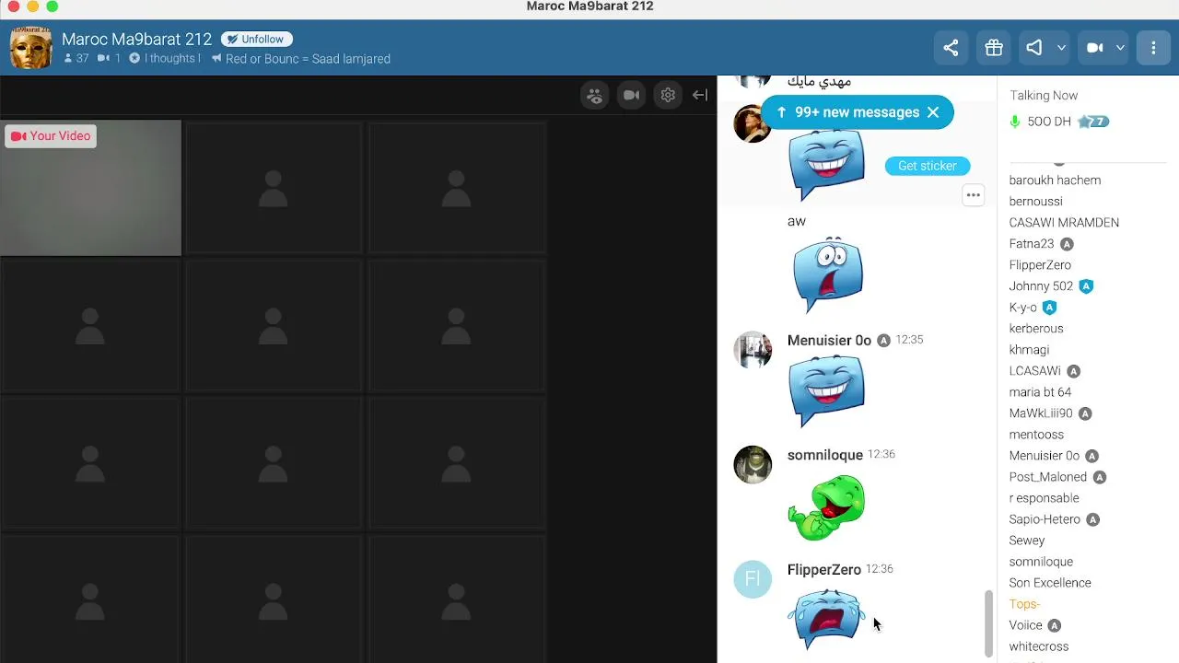Viewport: 1179px width, 663px height.
Task: Click the megaphone speaker icon
Action: click(1034, 48)
